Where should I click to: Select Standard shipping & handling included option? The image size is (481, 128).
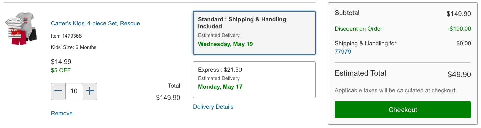click(x=254, y=33)
